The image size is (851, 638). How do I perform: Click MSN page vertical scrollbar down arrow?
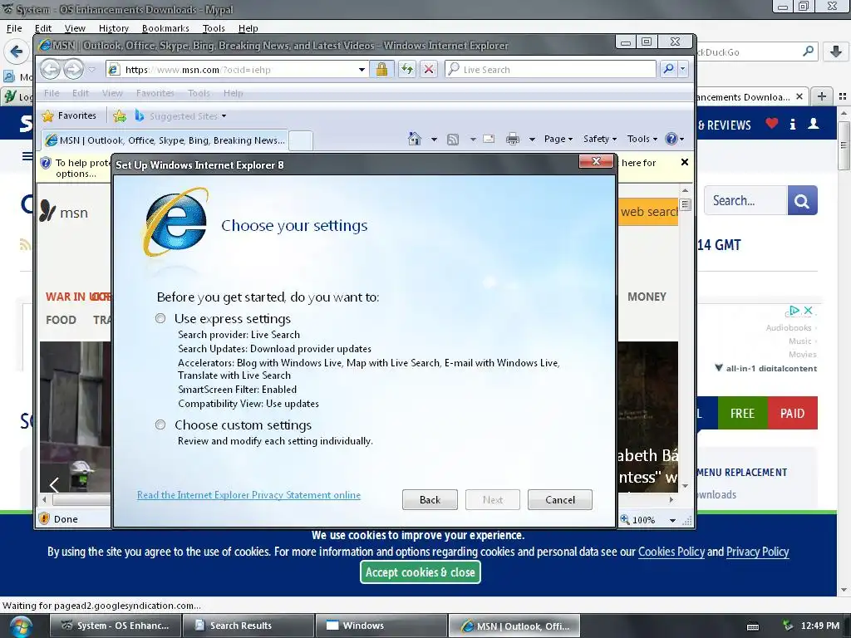click(x=685, y=486)
